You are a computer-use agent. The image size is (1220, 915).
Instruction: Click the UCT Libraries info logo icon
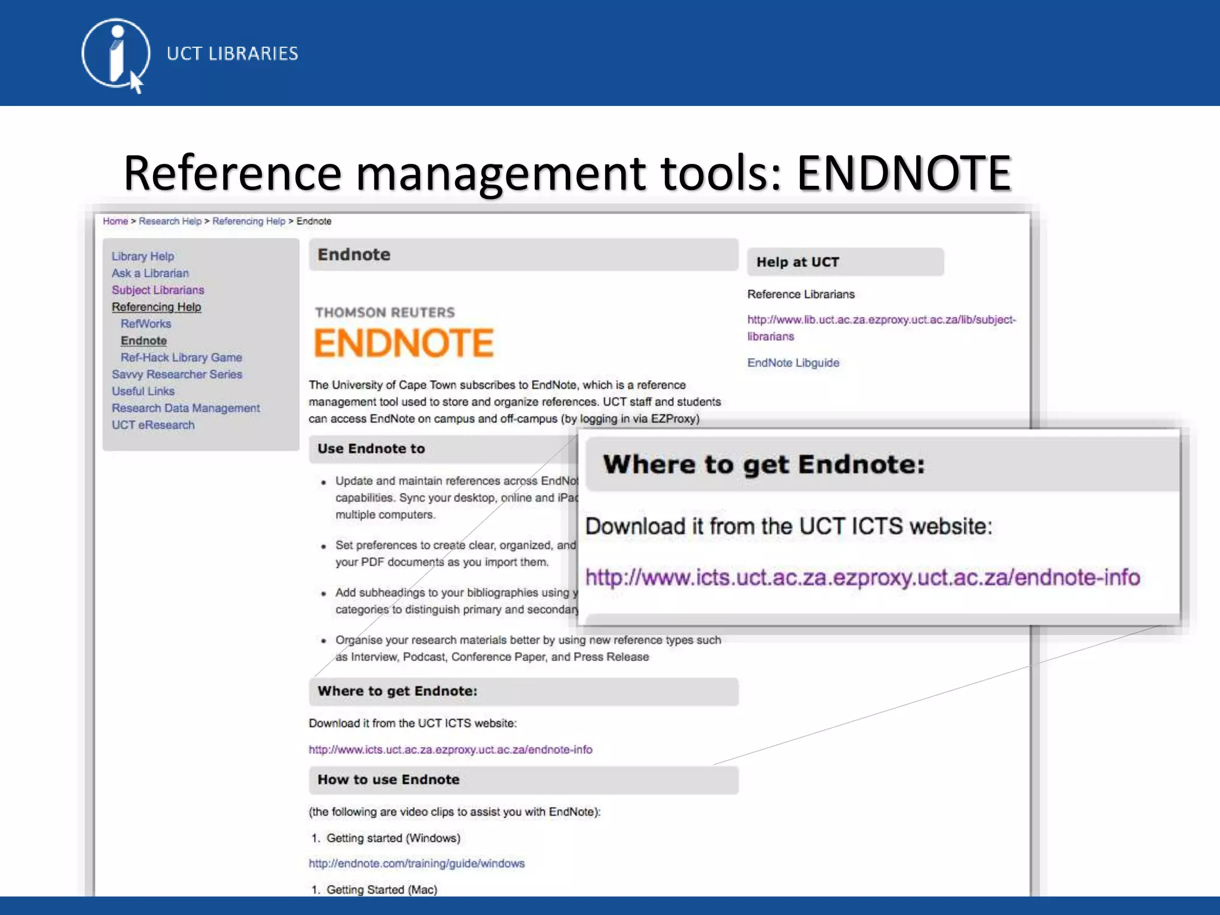tap(115, 55)
